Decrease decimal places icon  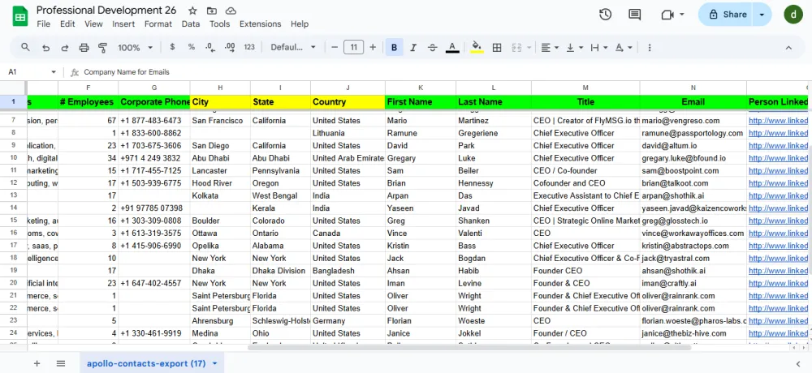point(210,47)
